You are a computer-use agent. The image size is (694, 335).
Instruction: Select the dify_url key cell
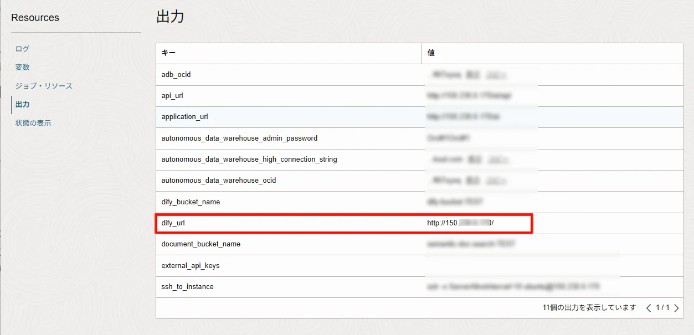point(289,223)
